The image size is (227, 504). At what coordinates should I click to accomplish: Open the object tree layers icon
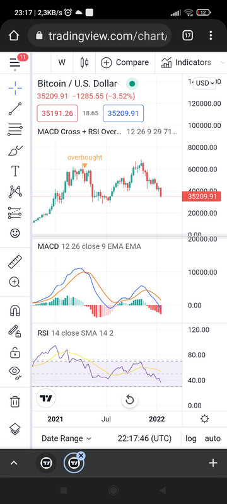point(15,429)
